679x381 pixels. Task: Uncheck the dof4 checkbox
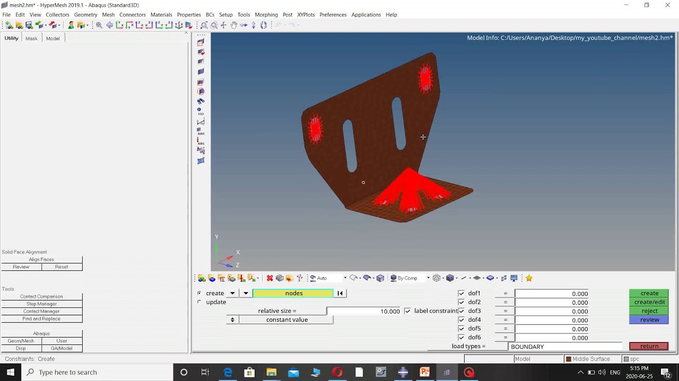point(461,320)
